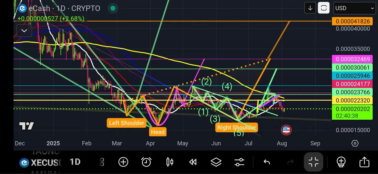Collapse the legend with the chevron arrow

pyautogui.click(x=24, y=31)
